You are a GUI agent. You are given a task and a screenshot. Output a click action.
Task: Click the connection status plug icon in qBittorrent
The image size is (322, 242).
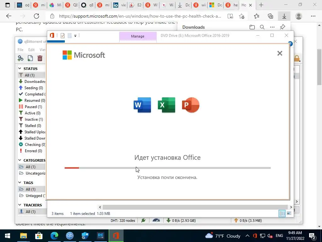143,220
